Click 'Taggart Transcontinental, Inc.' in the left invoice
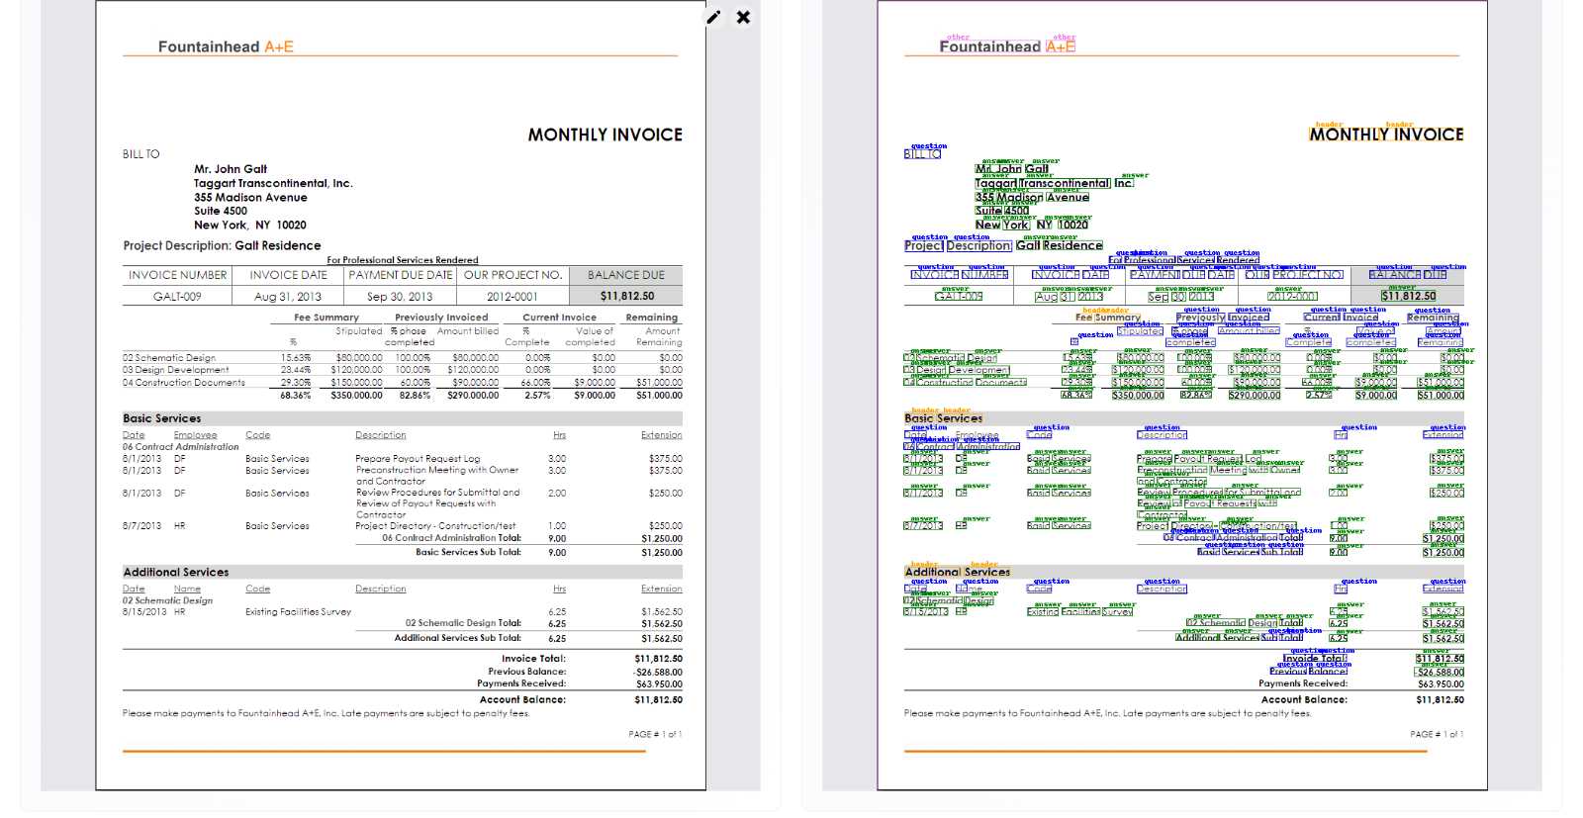The height and width of the screenshot is (818, 1583). 273,183
